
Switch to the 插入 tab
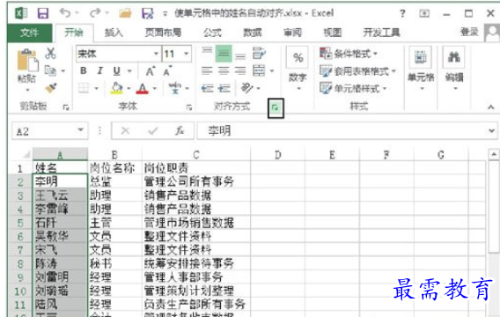[x=114, y=33]
